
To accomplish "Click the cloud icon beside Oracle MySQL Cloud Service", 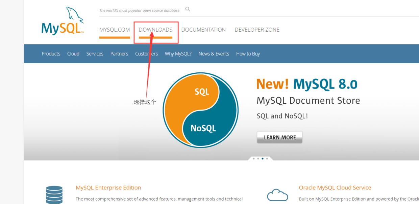I will pyautogui.click(x=277, y=195).
